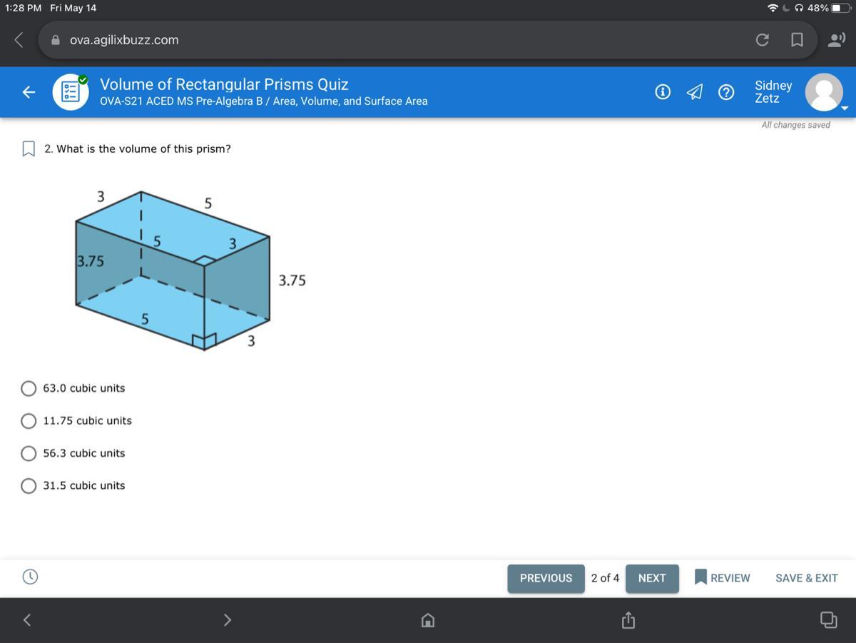Go to the NEXT question

pyautogui.click(x=652, y=578)
